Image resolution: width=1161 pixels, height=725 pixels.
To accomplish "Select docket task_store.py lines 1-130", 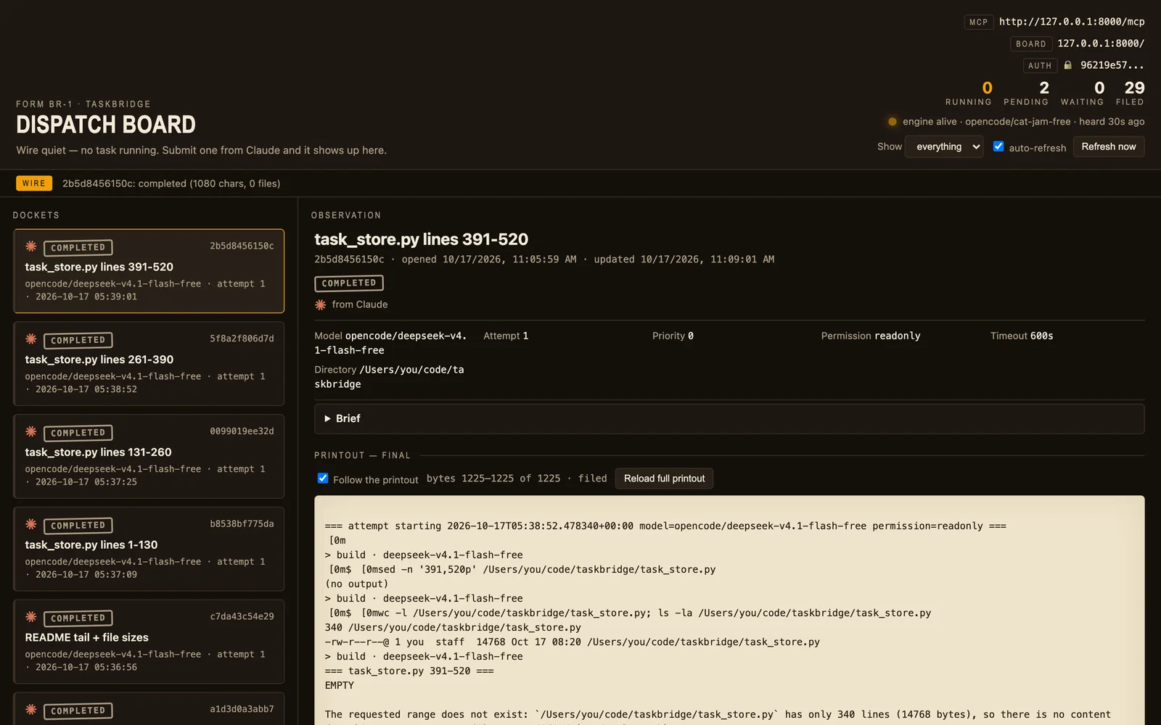I will pyautogui.click(x=149, y=550).
